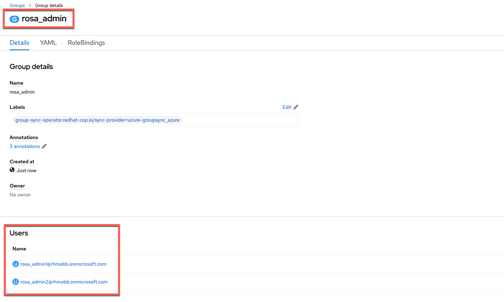
Task: Click the blue G group badge icon
Action: pos(14,19)
